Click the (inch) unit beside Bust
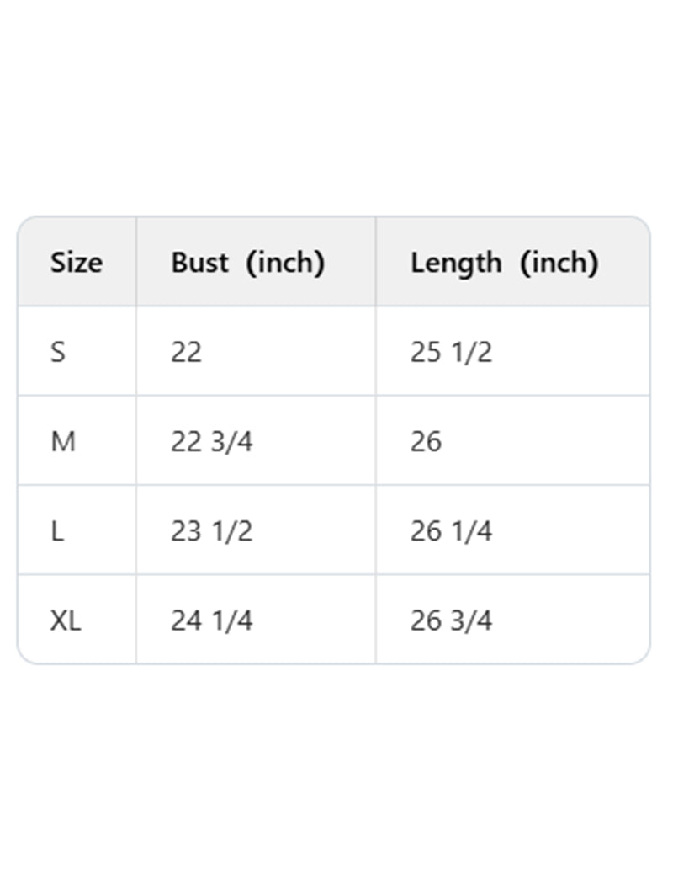 coord(285,263)
